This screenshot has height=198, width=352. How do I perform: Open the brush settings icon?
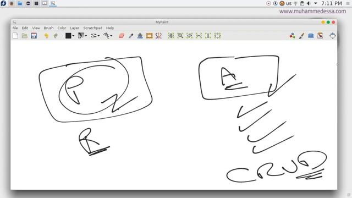(94, 36)
